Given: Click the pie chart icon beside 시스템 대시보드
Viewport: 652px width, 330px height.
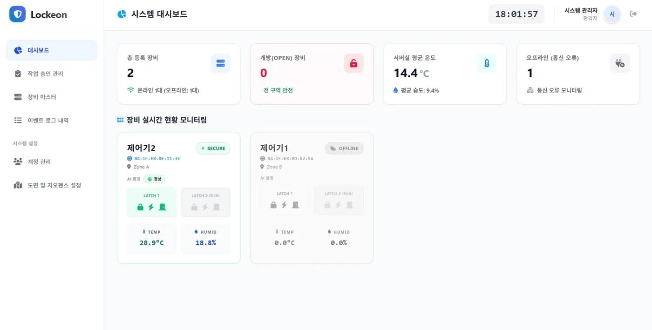Looking at the screenshot, I should [122, 14].
